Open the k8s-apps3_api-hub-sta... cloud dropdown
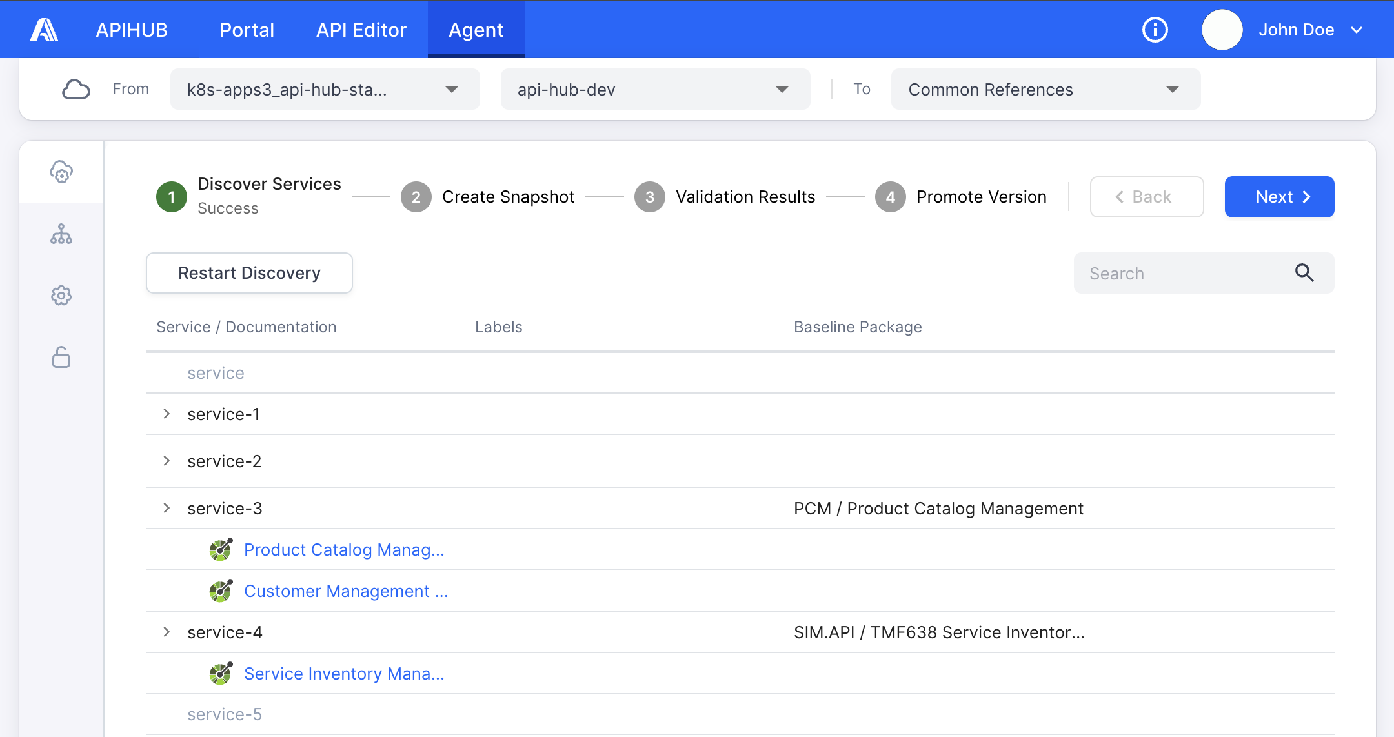This screenshot has width=1394, height=737. pyautogui.click(x=325, y=89)
